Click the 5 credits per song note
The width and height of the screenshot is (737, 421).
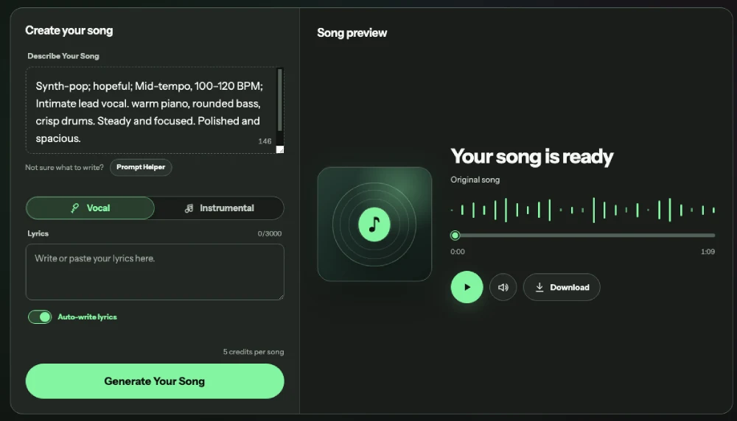click(x=254, y=352)
